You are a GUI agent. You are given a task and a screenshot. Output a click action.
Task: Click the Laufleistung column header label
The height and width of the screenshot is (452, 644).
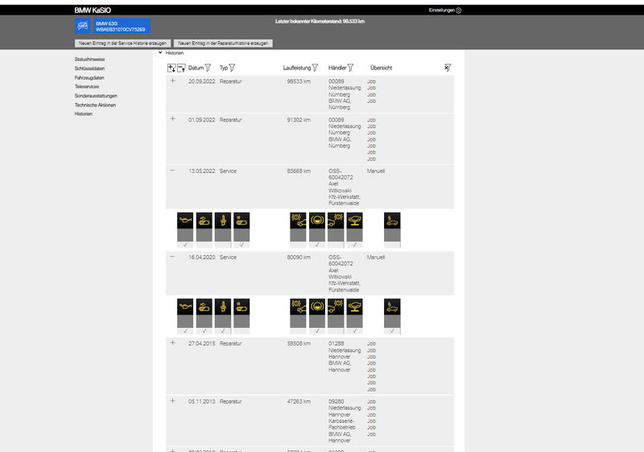click(297, 68)
